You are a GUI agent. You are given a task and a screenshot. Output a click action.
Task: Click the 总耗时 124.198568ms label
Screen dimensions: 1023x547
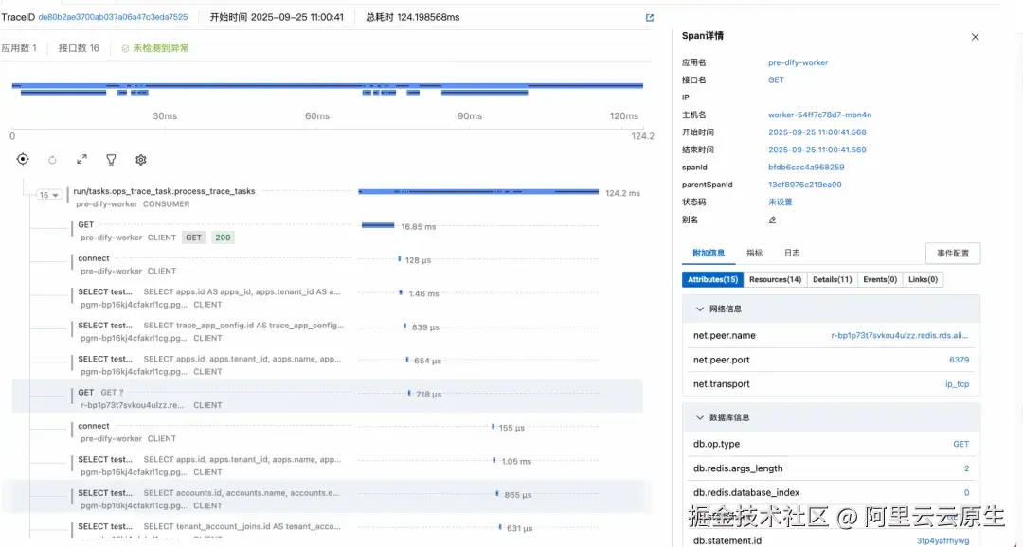(412, 18)
